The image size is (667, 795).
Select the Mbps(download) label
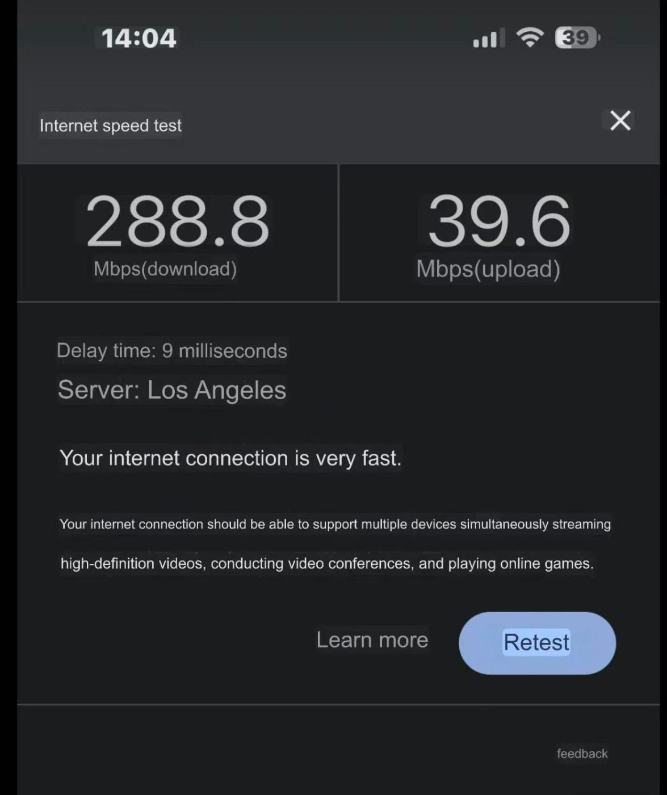coord(165,269)
